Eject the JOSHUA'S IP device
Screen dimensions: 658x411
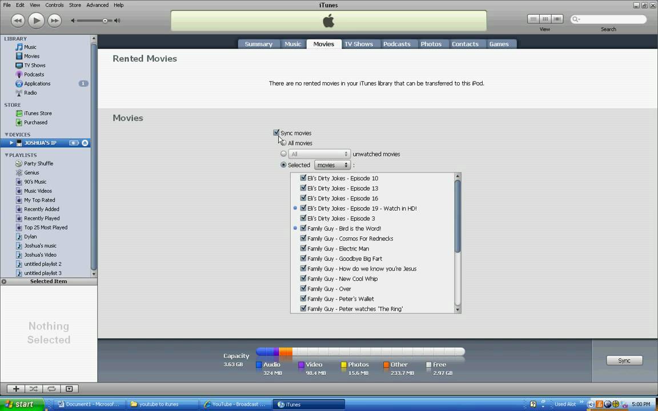click(85, 143)
